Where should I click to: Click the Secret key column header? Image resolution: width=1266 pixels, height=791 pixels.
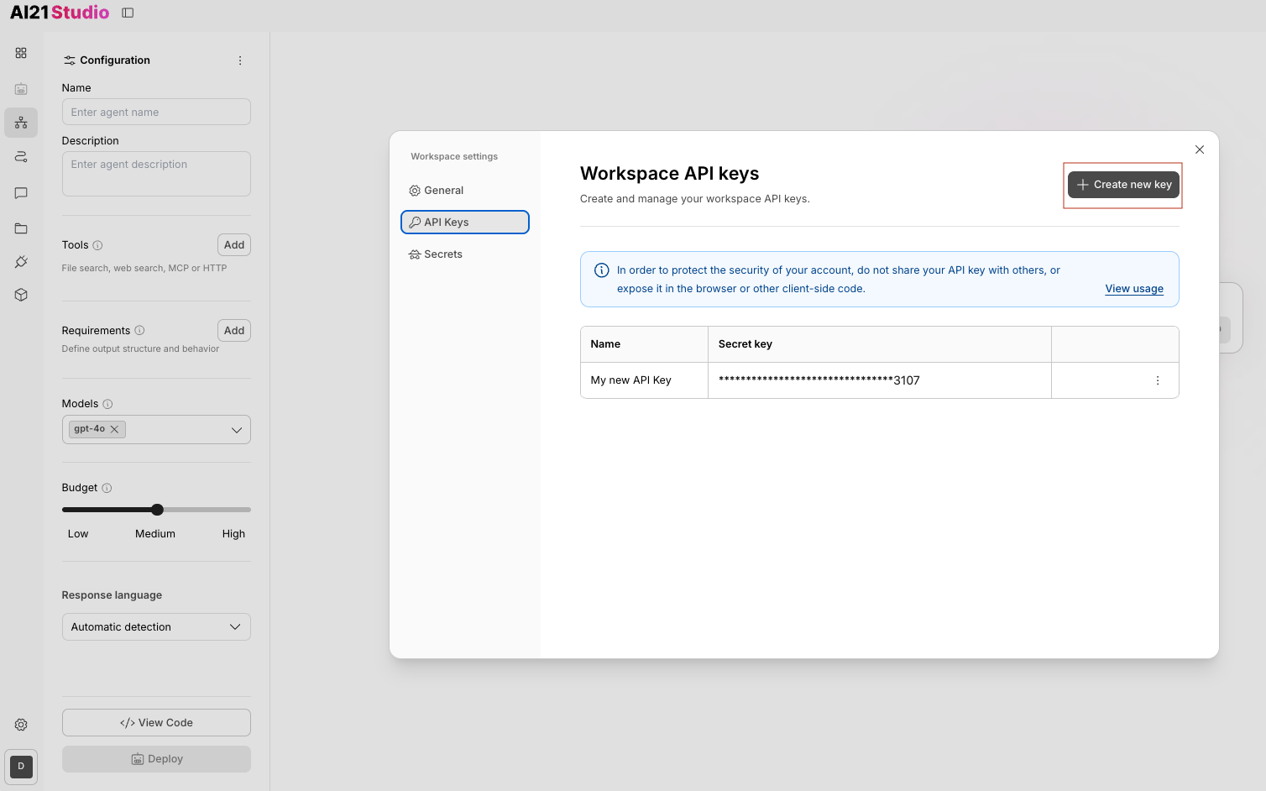(x=879, y=344)
